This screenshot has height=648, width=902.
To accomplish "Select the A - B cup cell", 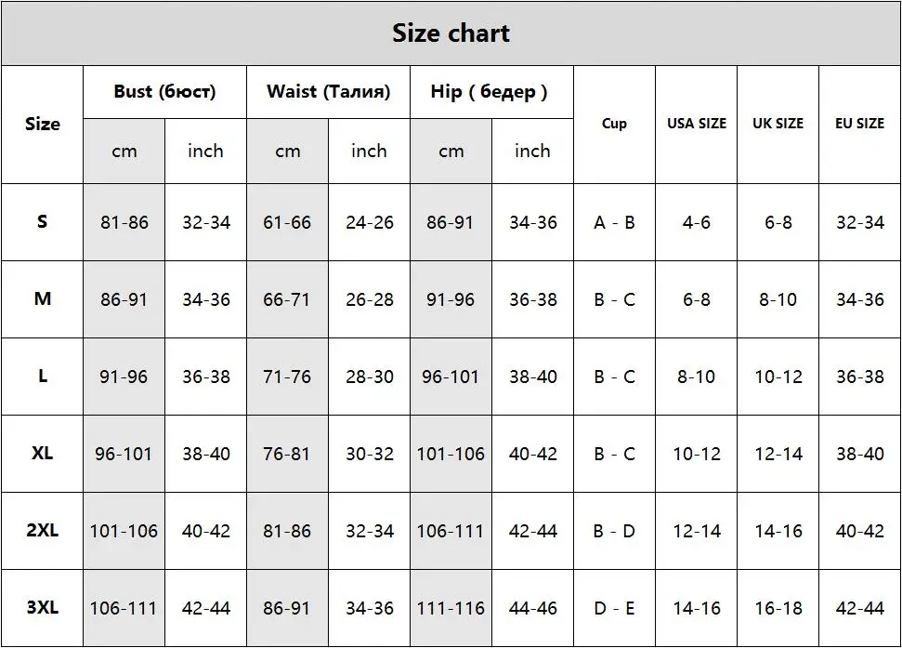I will click(614, 222).
